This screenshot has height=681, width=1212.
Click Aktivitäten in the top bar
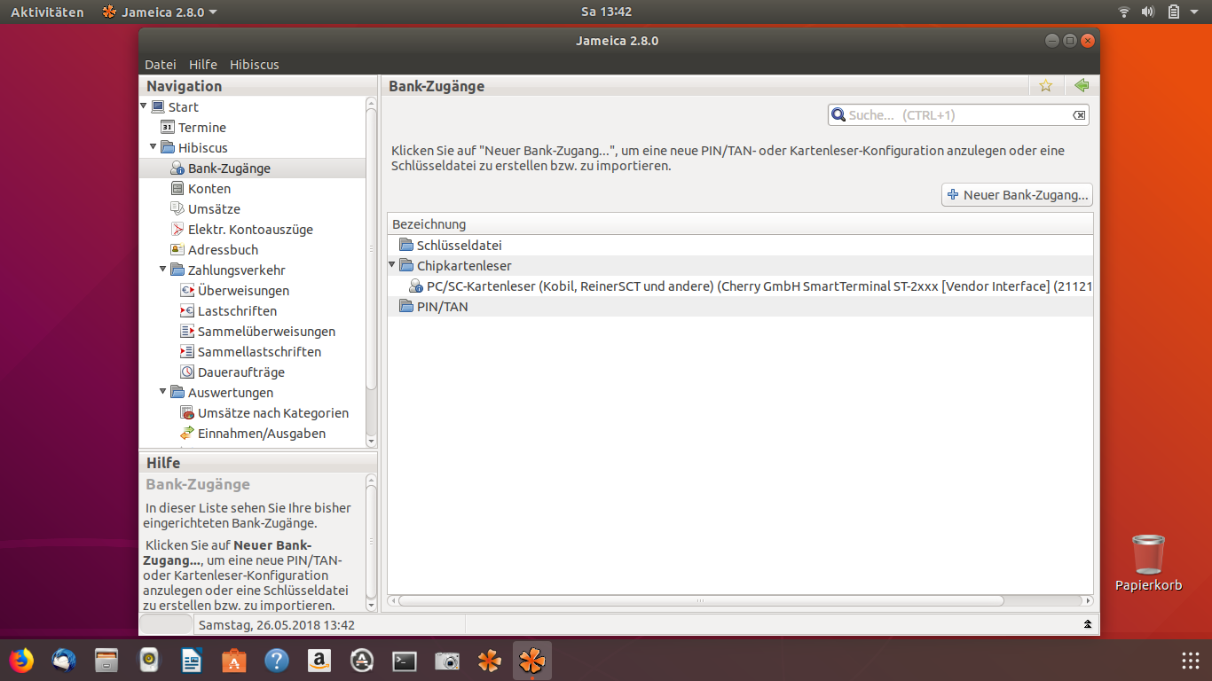[47, 12]
